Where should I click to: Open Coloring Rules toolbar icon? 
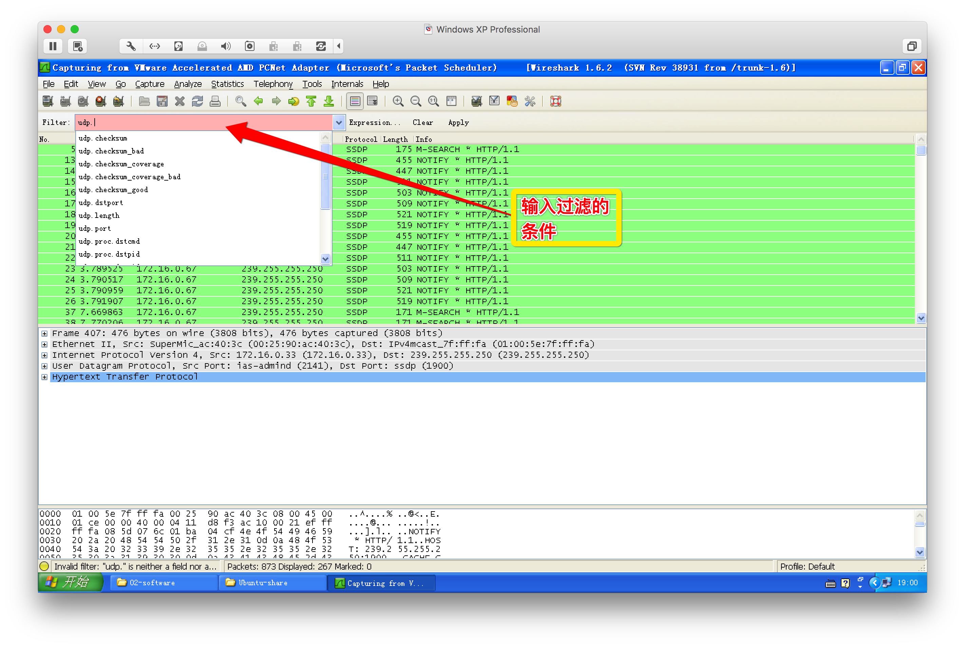tap(512, 101)
